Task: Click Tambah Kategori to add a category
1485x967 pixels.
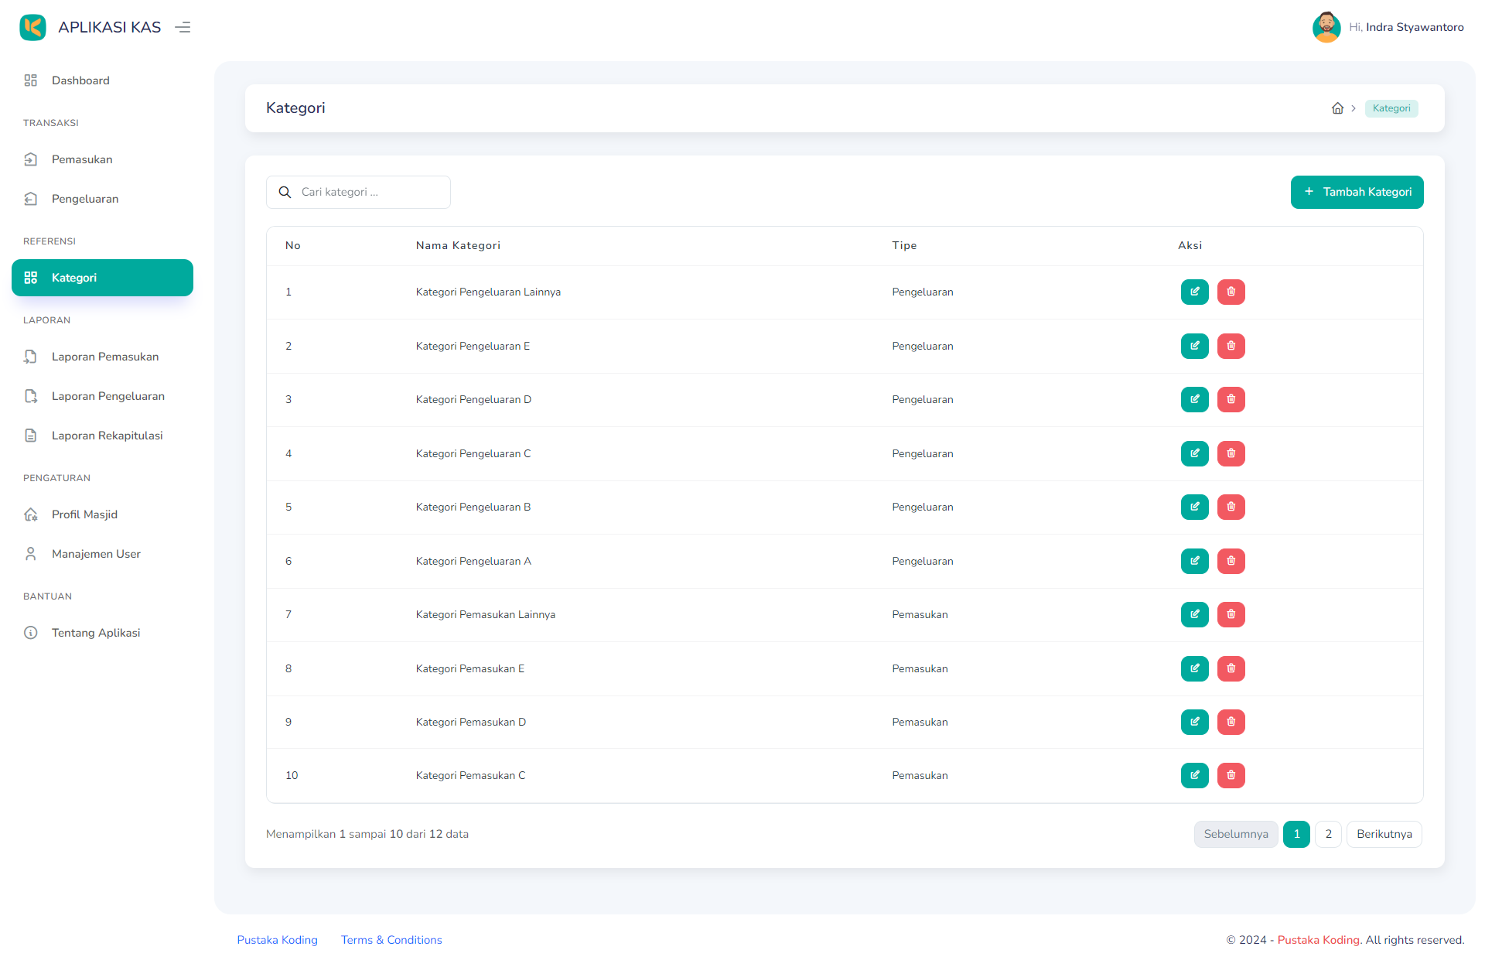Action: [x=1357, y=192]
